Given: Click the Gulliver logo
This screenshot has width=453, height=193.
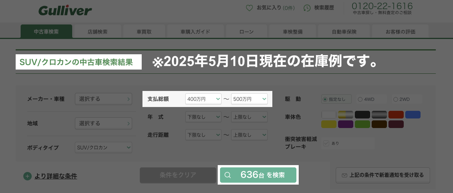Looking at the screenshot, I should click(65, 11).
